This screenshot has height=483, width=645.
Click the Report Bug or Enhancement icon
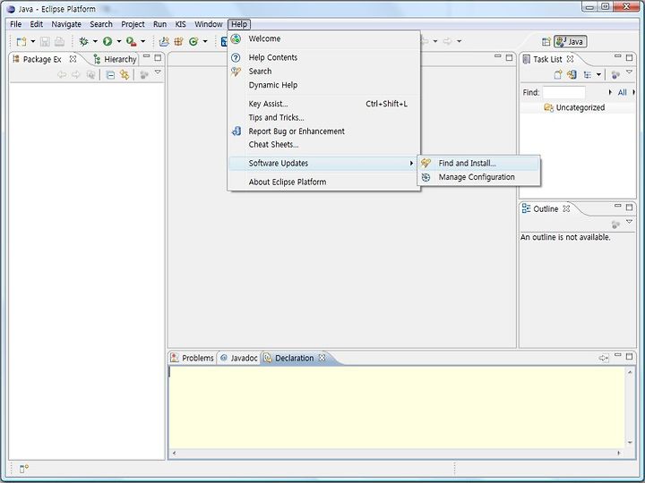236,131
